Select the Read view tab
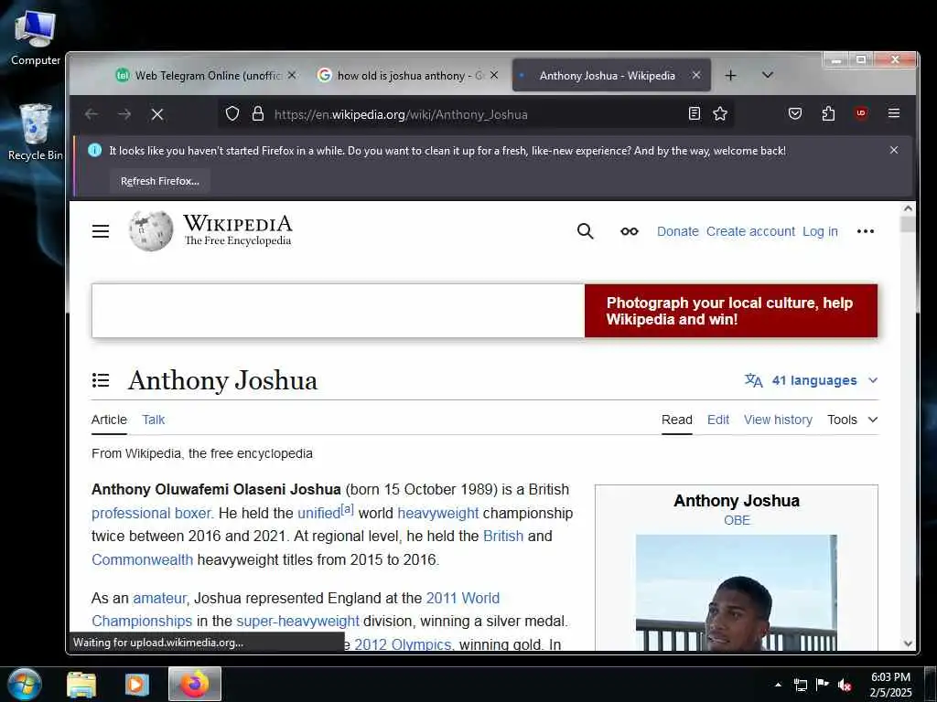This screenshot has height=702, width=937. point(676,420)
